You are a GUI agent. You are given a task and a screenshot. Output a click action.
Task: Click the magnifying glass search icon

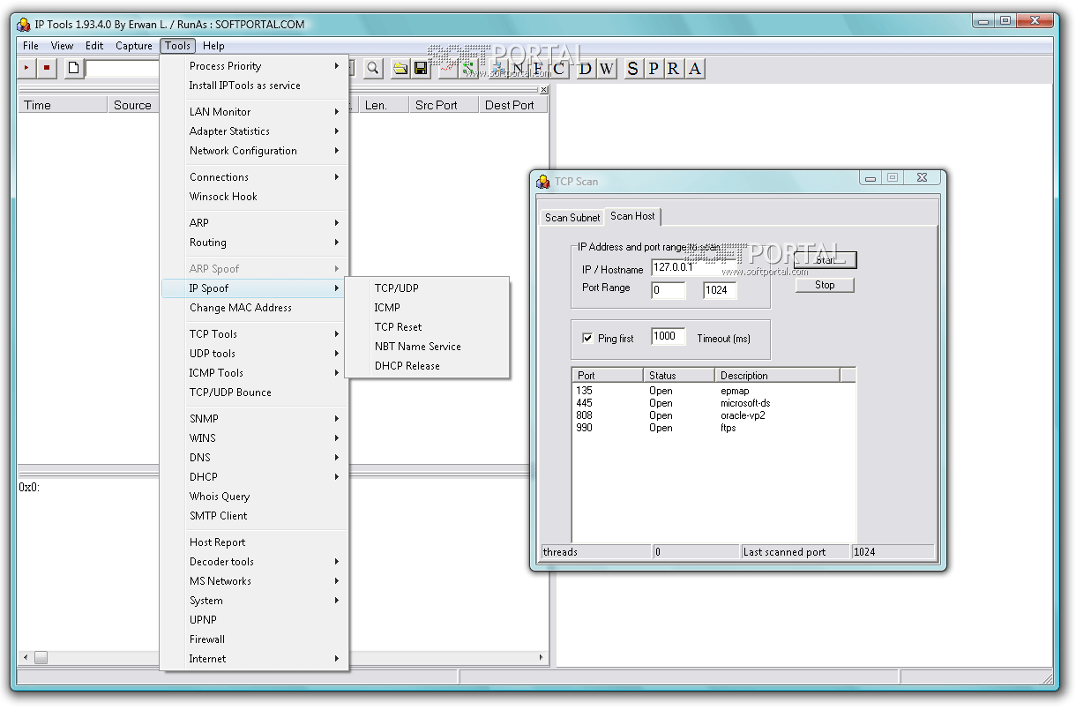(373, 68)
